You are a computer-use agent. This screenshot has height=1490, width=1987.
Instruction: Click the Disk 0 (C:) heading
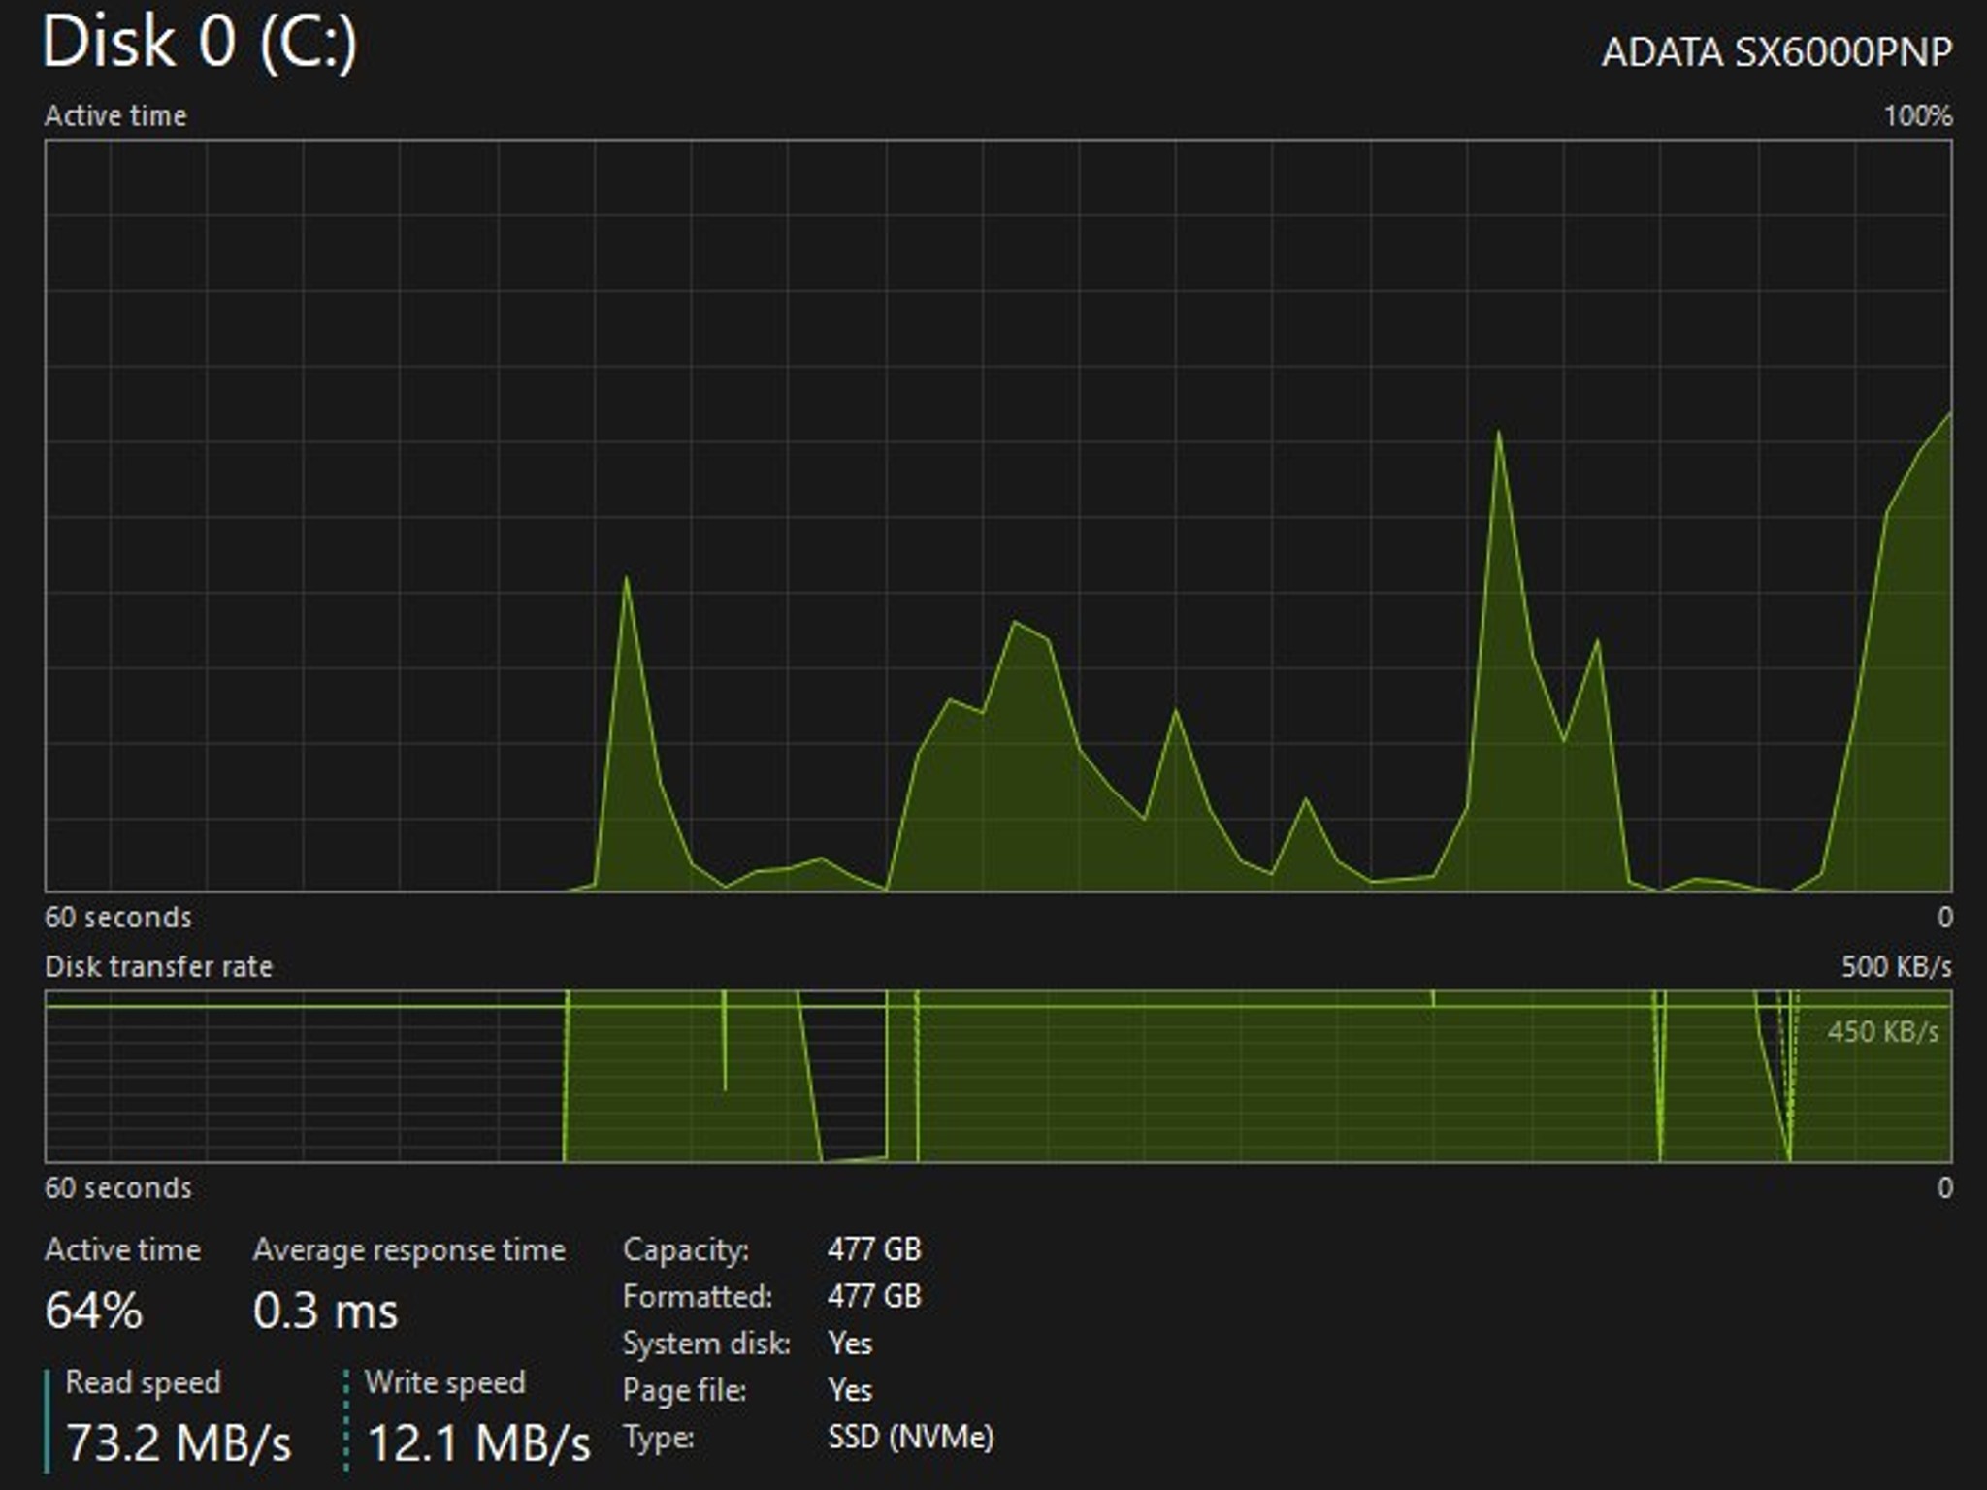(x=200, y=43)
